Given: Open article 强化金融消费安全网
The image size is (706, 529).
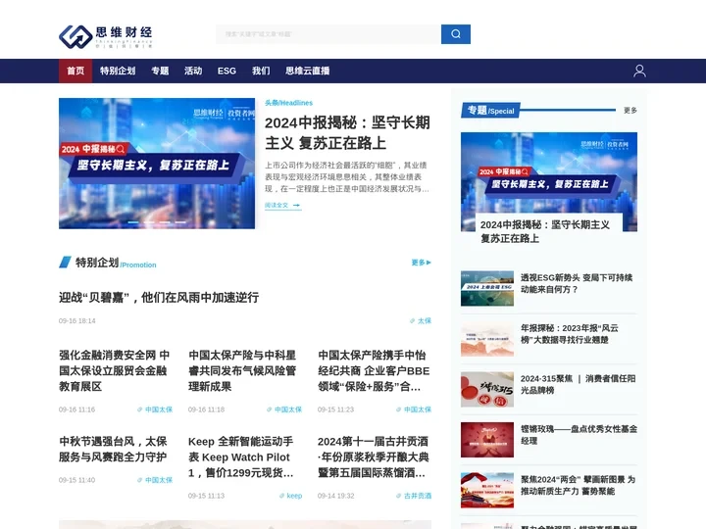Looking at the screenshot, I should click(115, 370).
